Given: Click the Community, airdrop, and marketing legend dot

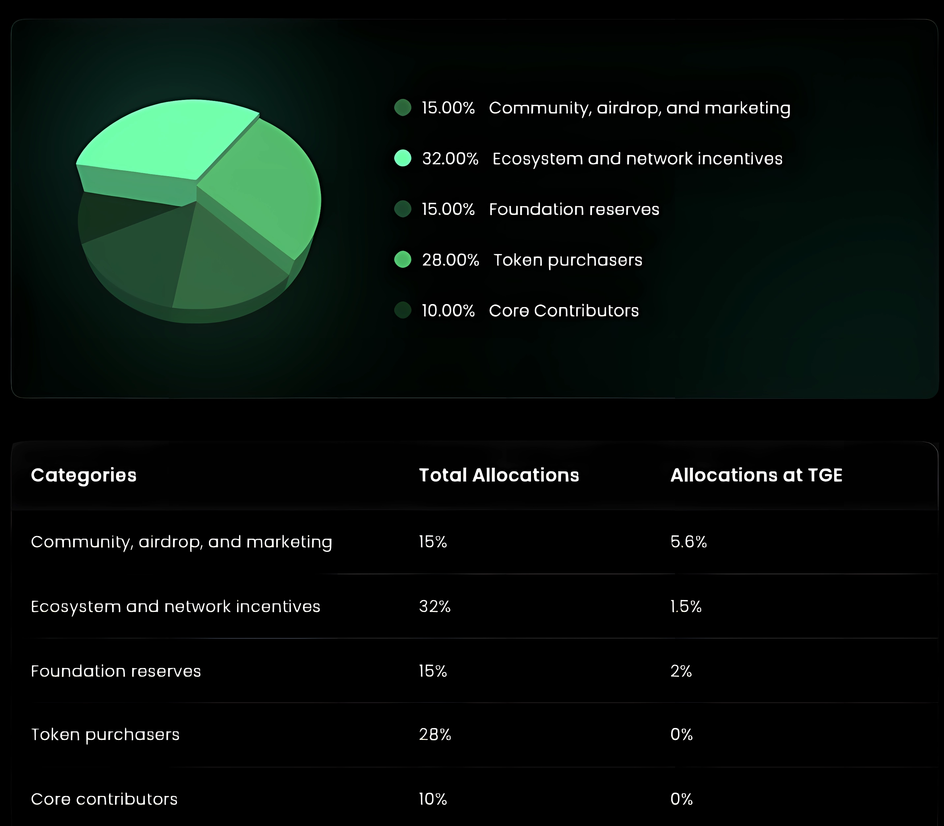Looking at the screenshot, I should (x=402, y=108).
